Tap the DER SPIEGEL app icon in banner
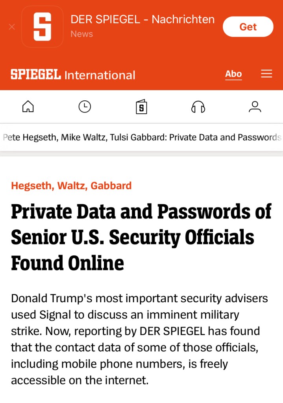The width and height of the screenshot is (283, 403). point(42,27)
